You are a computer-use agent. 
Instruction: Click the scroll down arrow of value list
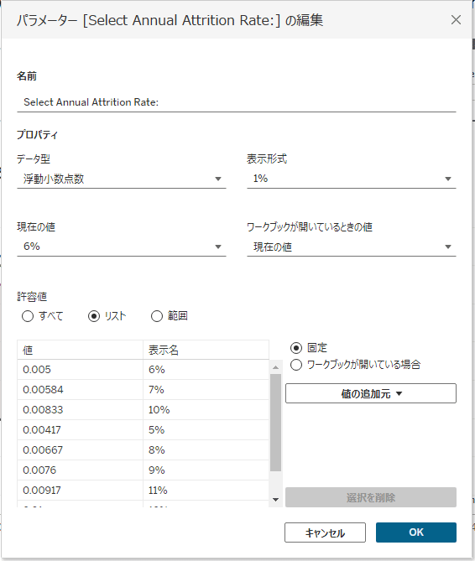click(x=275, y=500)
